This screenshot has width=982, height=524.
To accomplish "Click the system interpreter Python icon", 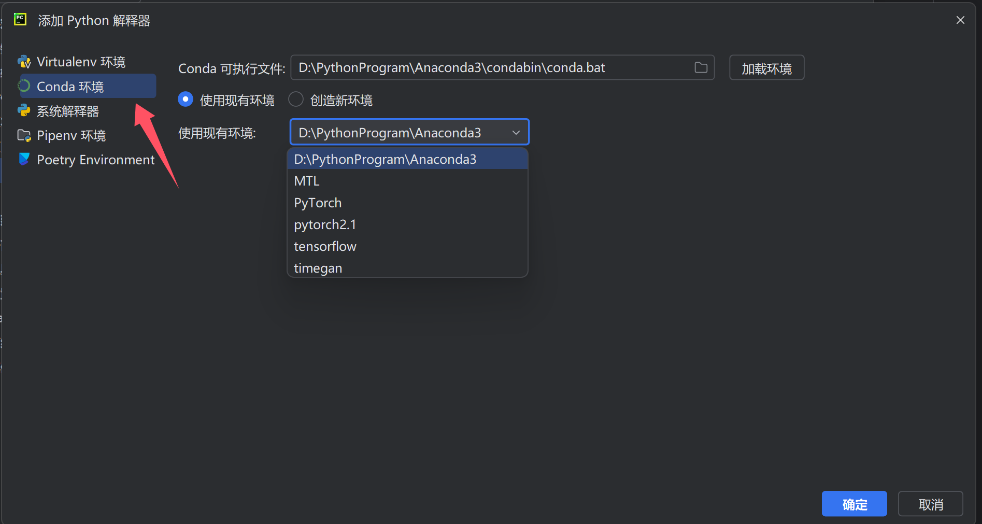I will 24,110.
